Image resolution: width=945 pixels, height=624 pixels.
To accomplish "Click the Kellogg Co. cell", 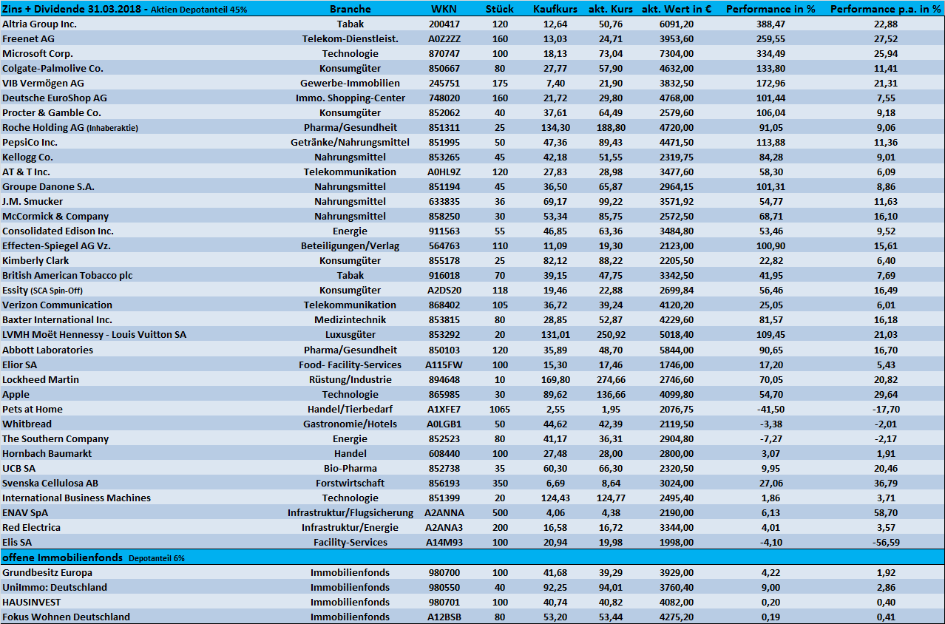I will pos(27,157).
